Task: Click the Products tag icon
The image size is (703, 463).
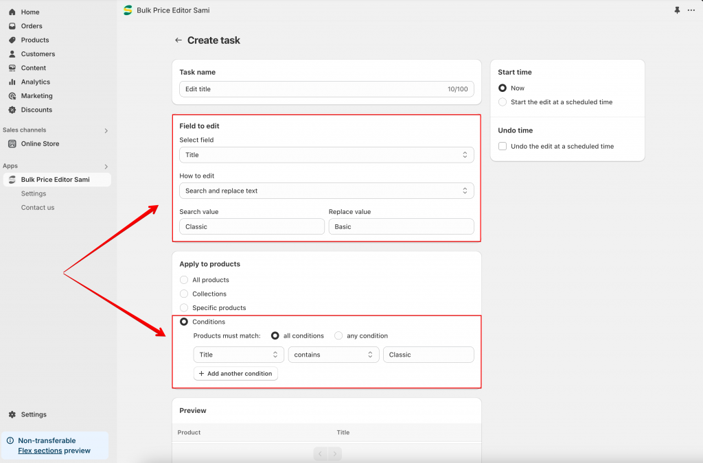Action: [12, 40]
